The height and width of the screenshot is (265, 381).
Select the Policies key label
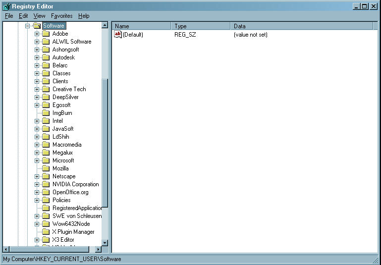(x=61, y=200)
